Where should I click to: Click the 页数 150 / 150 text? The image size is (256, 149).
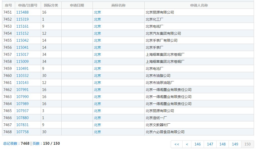coord(46,143)
